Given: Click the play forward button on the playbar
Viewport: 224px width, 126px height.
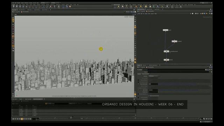Looking at the screenshot, I should 24,119.
